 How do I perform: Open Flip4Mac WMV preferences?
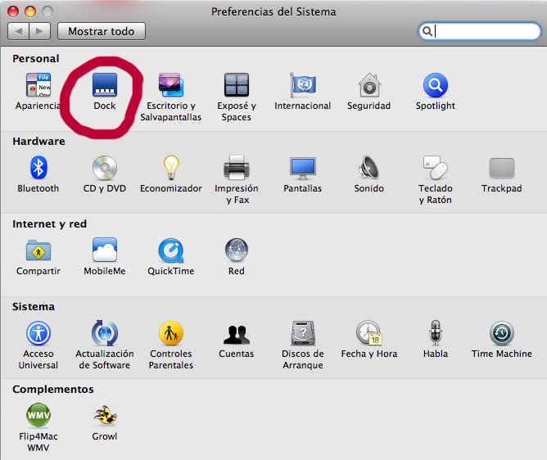38,416
